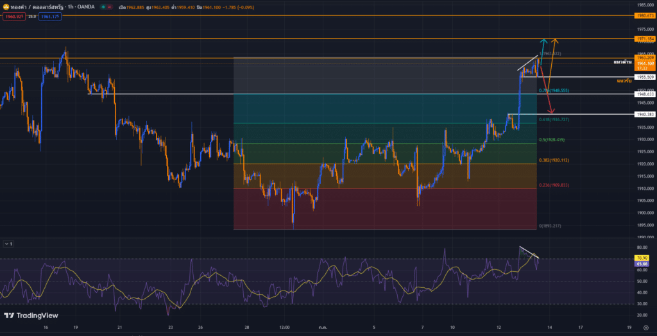Screen dimensions: 657x336
Task: Click the red sell price 1960.925 button
Action: point(13,16)
